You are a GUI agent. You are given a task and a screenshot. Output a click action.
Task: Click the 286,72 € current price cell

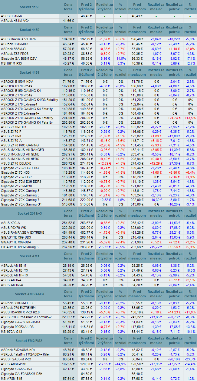(68, 163)
